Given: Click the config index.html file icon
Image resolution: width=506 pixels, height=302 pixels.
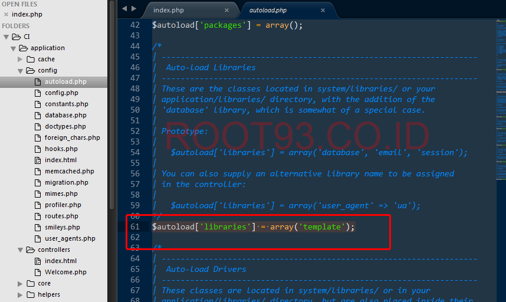Looking at the screenshot, I should point(38,160).
